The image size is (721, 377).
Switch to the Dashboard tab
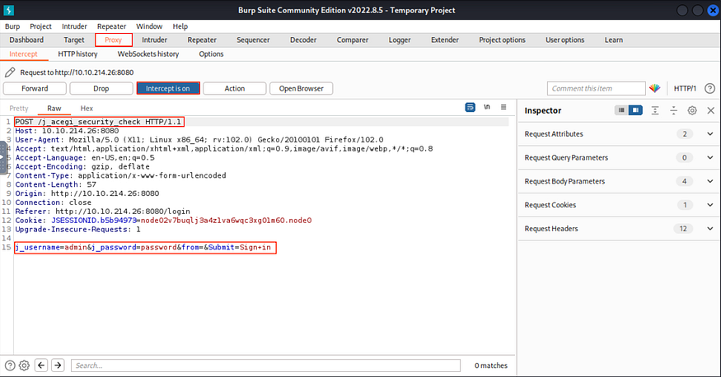point(26,40)
